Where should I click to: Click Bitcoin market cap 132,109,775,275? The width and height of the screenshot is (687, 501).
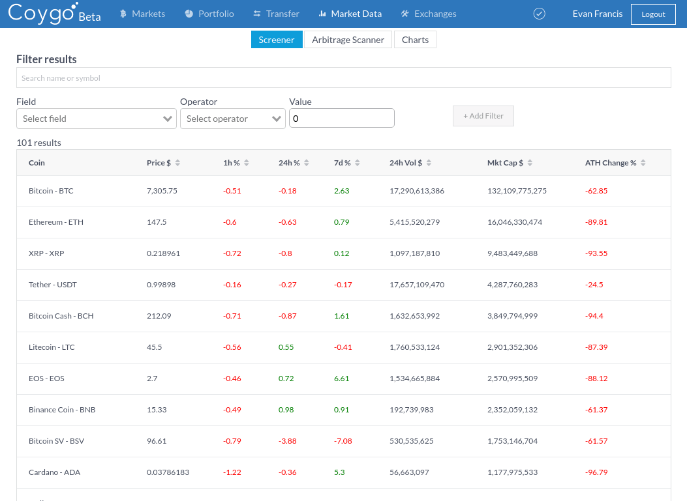[x=517, y=191]
